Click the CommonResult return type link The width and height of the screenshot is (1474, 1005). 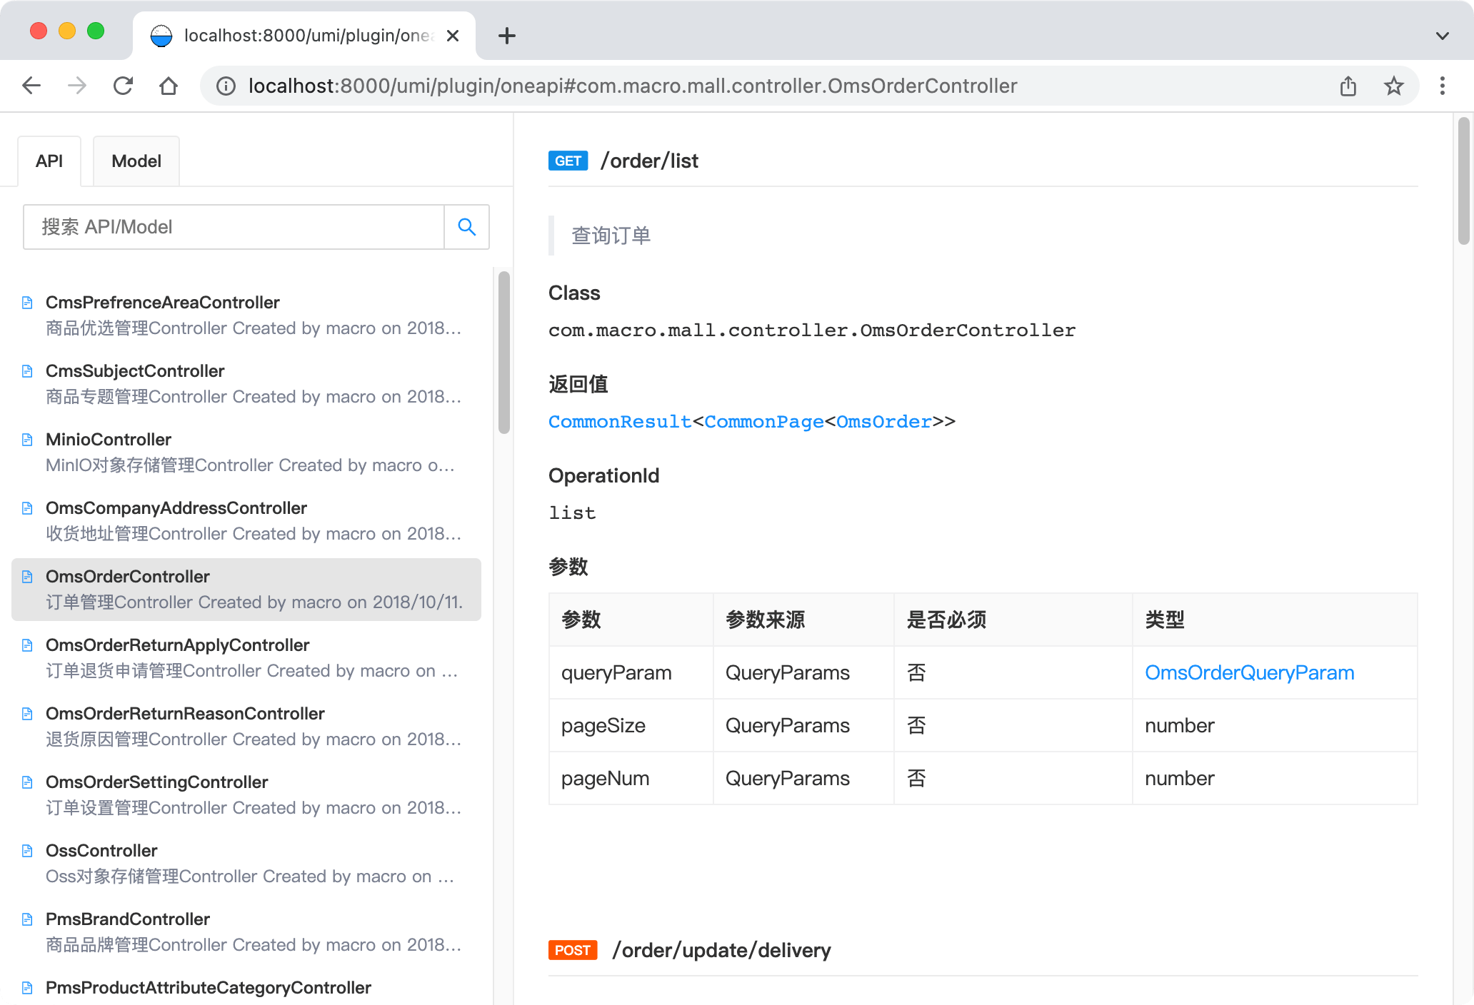pos(619,422)
